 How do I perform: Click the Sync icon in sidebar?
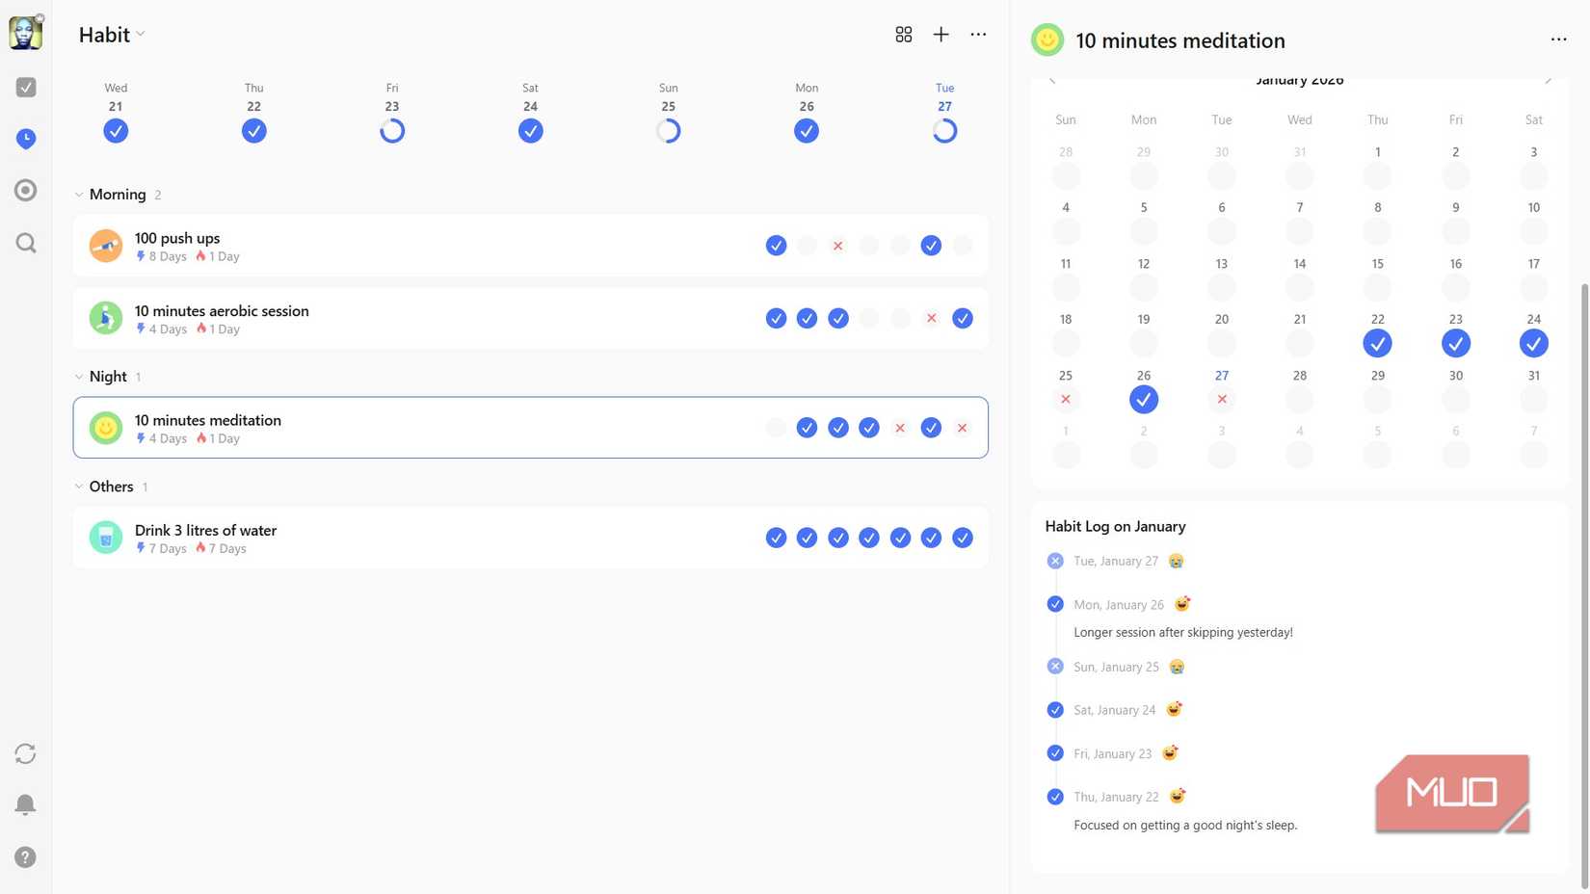click(x=26, y=753)
